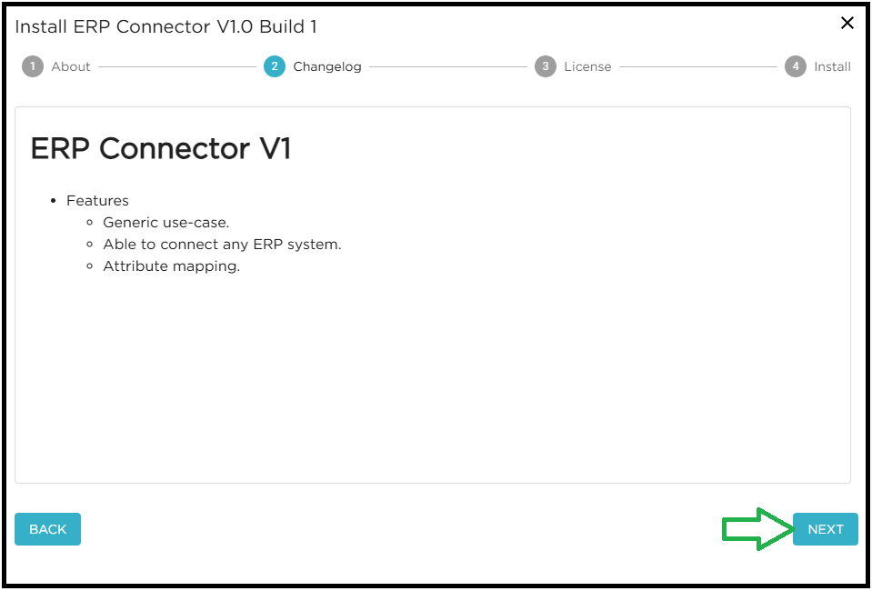Click the stepper line between License and Install
872x591 pixels.
[698, 66]
